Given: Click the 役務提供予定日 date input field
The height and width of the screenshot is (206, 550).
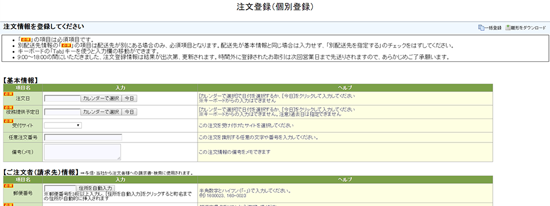Looking at the screenshot, I should [x=62, y=112].
